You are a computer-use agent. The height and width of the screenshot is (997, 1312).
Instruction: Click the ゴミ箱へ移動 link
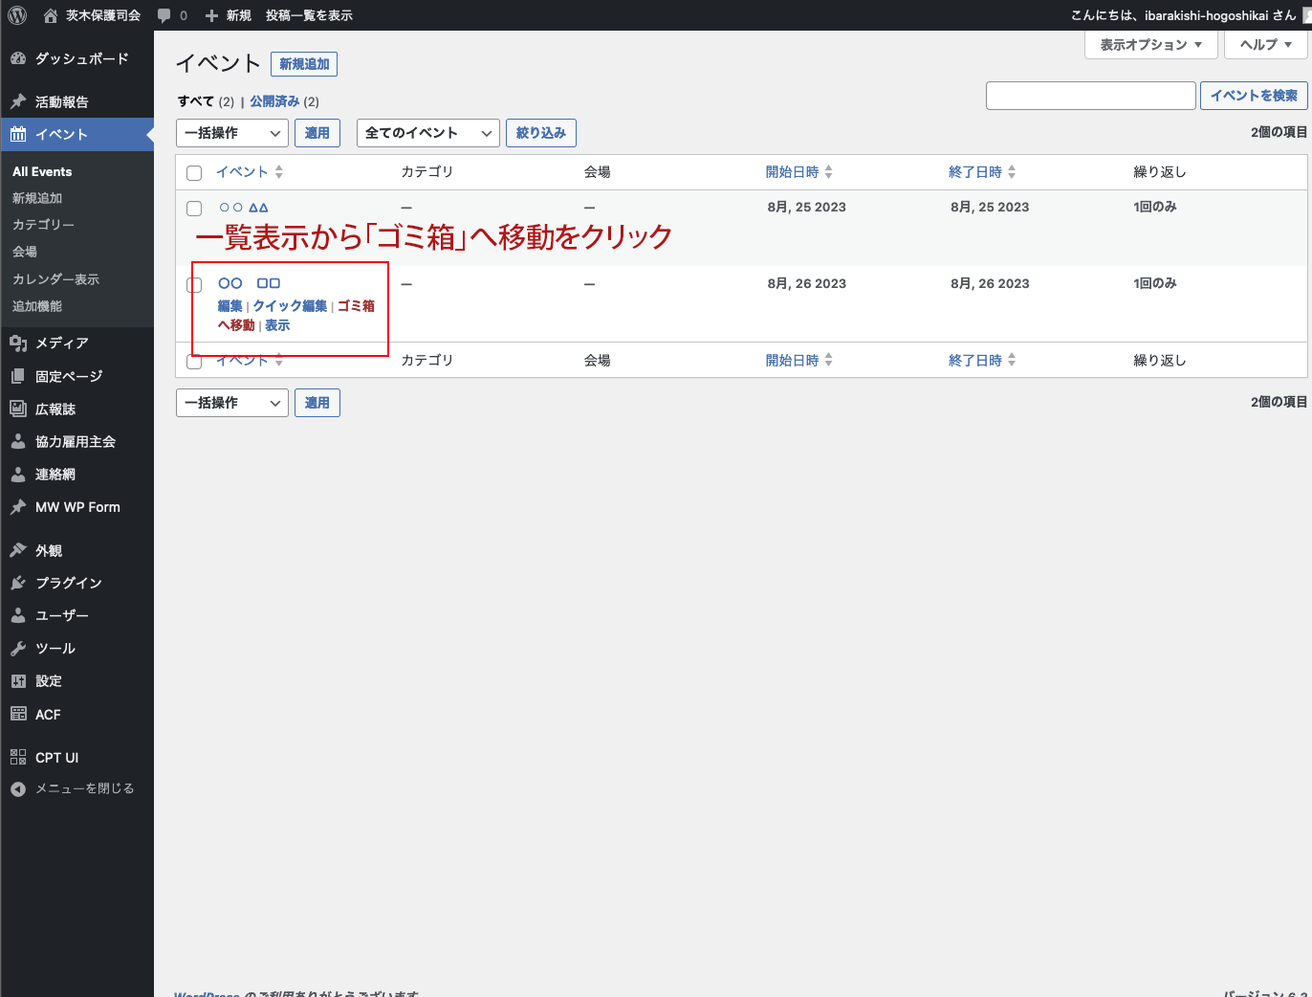click(x=356, y=306)
